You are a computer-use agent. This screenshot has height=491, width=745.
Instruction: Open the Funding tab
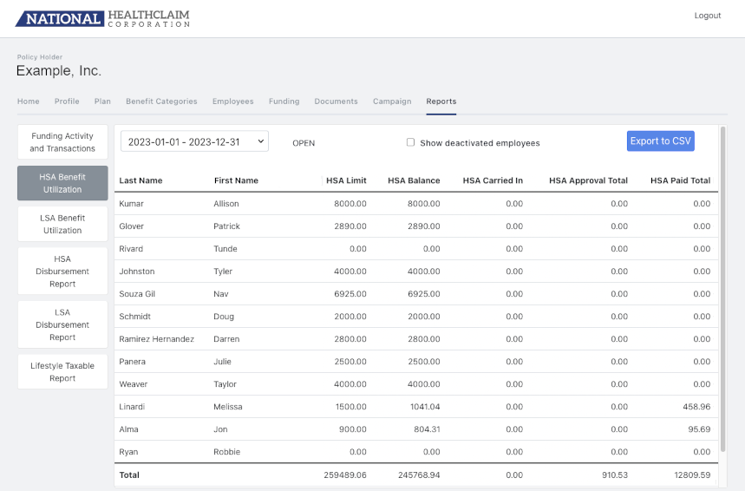[284, 101]
